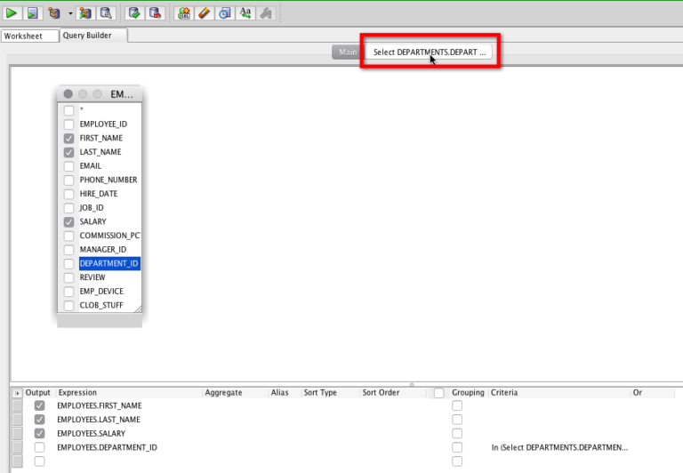
Task: Close the EM... table box
Action: [68, 94]
